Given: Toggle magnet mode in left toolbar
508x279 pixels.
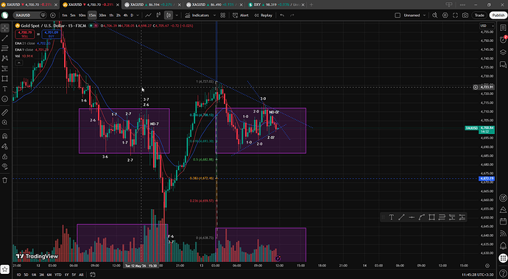Looking at the screenshot, I should coord(5,136).
